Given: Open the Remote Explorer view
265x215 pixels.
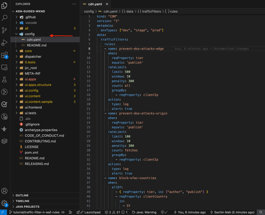Looking at the screenshot, I should pos(5,68).
